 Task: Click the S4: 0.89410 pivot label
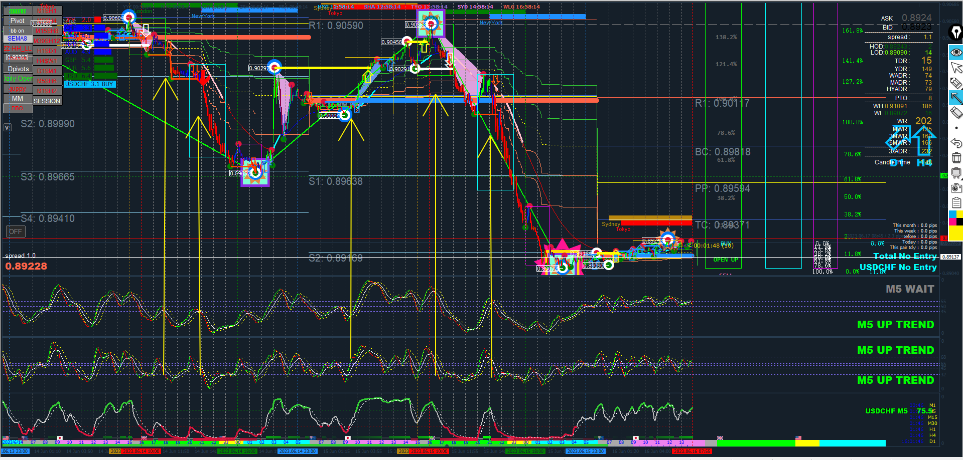pyautogui.click(x=48, y=218)
